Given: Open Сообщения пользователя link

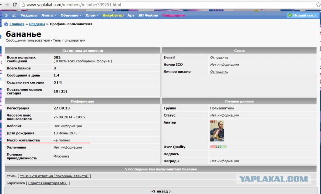Looking at the screenshot, I should click(x=28, y=40).
